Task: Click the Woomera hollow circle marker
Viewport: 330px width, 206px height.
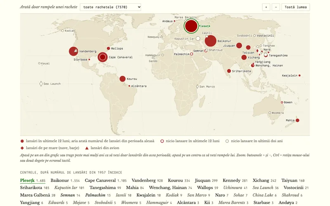Action: pos(270,113)
